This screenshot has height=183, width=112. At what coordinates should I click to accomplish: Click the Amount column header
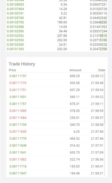click(75, 70)
